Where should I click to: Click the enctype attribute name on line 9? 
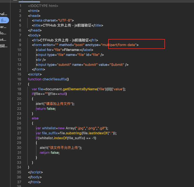92,45
